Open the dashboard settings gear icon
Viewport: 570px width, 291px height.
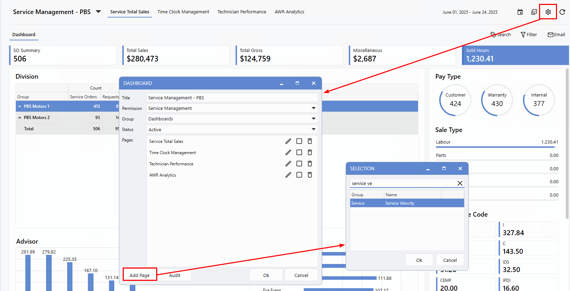pyautogui.click(x=548, y=12)
